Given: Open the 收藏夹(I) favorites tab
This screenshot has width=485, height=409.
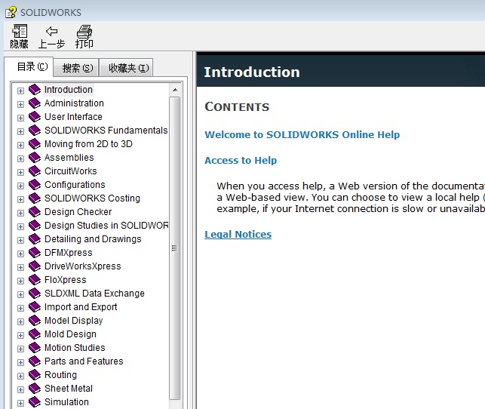Looking at the screenshot, I should (x=126, y=68).
